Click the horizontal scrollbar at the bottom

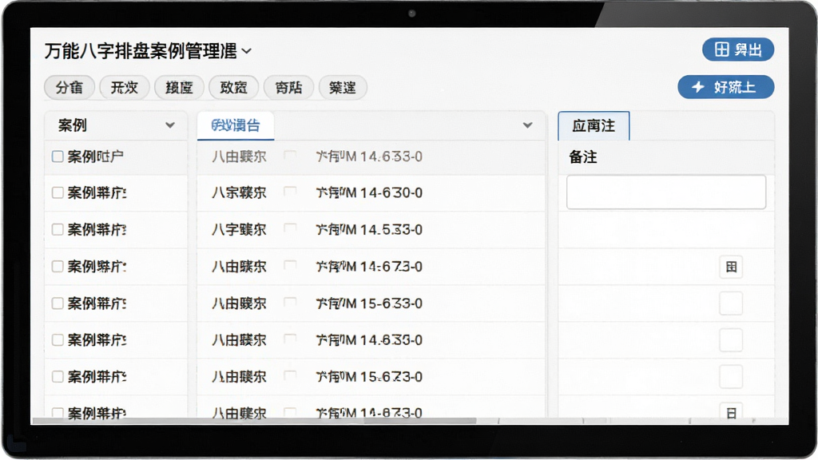point(255,420)
